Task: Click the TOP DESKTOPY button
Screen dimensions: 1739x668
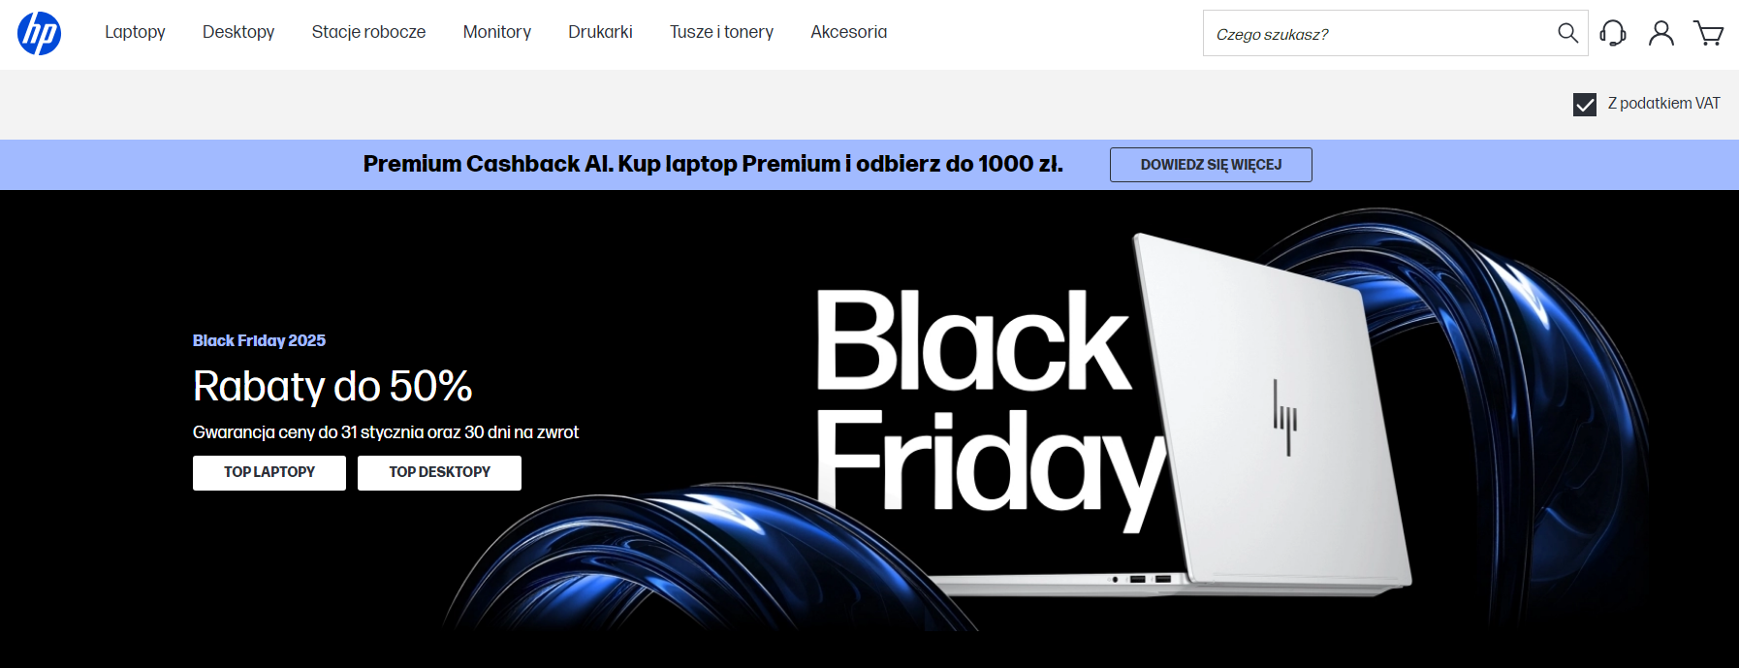Action: pyautogui.click(x=439, y=473)
